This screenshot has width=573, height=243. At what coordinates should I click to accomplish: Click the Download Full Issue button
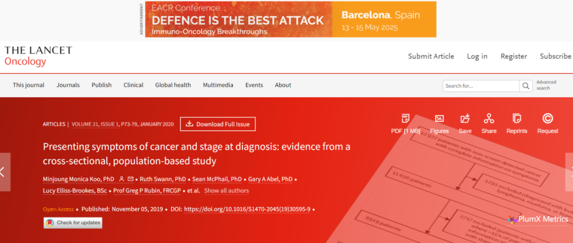pyautogui.click(x=218, y=124)
